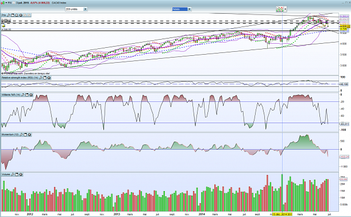This screenshot has height=217, width=351.
Task: Click the chart style candlestick icon
Action: click(x=280, y=9)
